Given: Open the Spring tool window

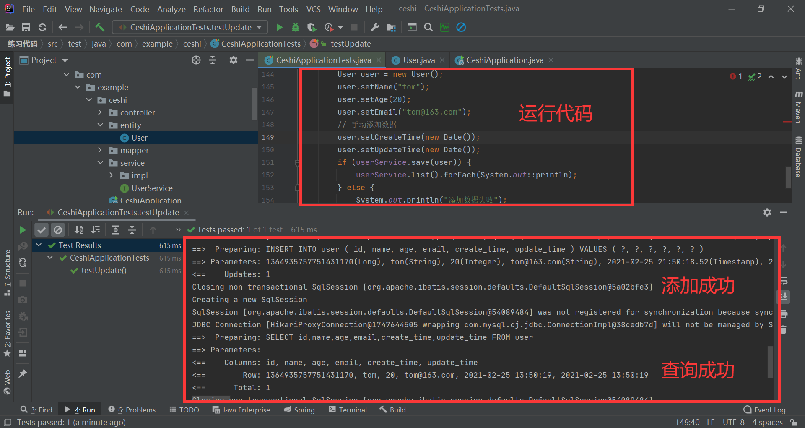Looking at the screenshot, I should tap(299, 410).
